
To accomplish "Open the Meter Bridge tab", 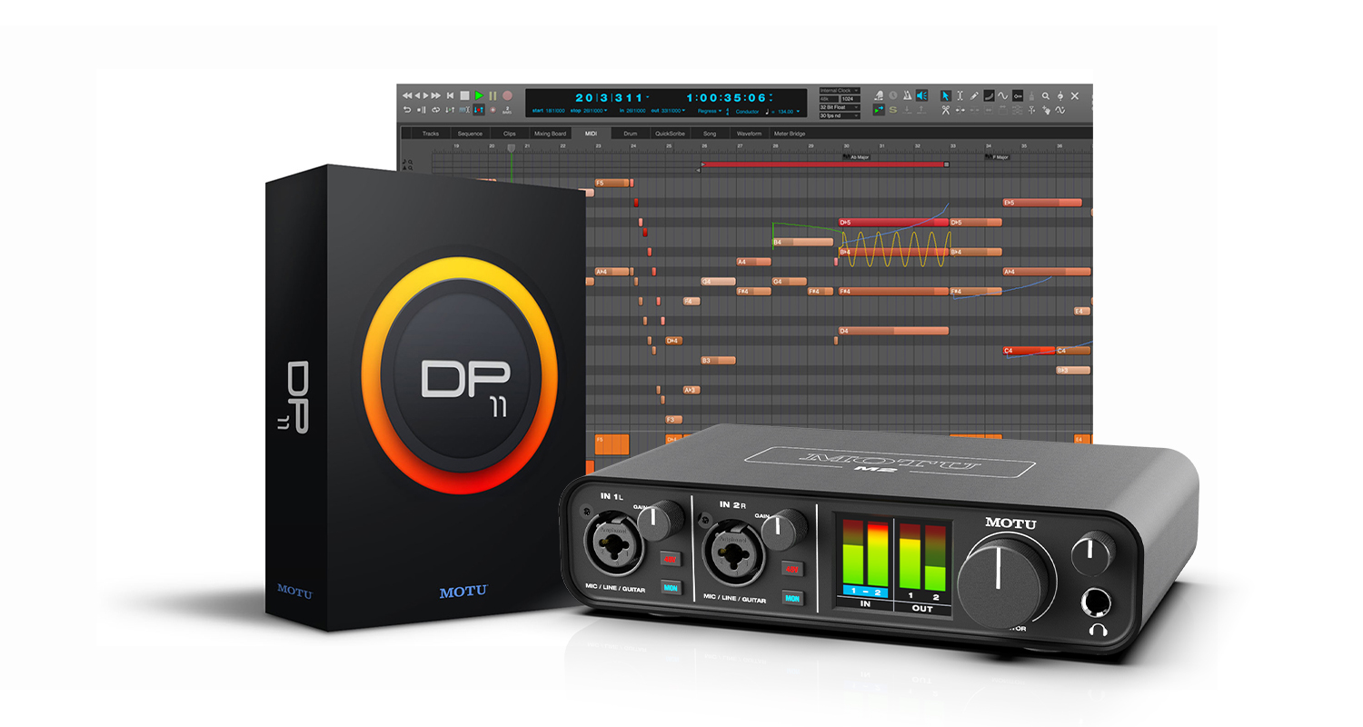I will pyautogui.click(x=789, y=134).
